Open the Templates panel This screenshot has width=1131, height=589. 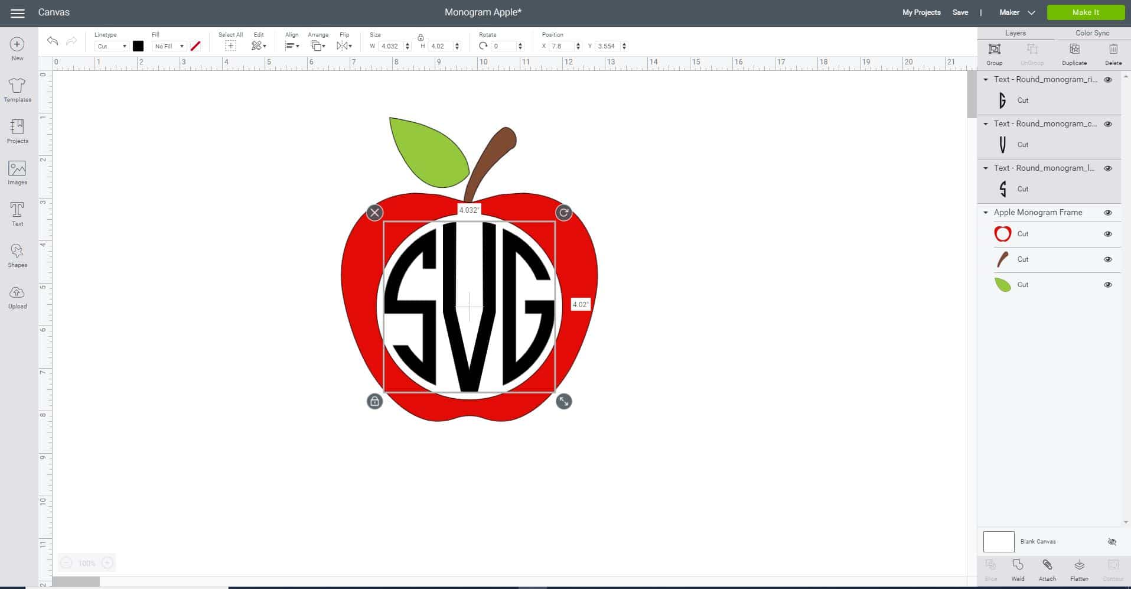coord(17,90)
